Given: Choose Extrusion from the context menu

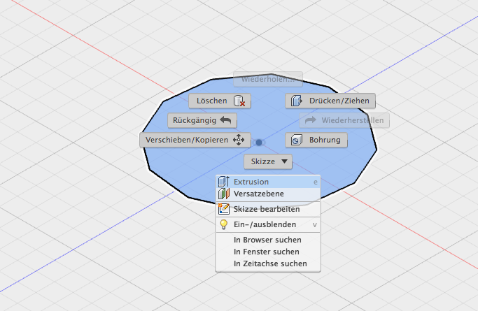Looking at the screenshot, I should click(x=268, y=182).
